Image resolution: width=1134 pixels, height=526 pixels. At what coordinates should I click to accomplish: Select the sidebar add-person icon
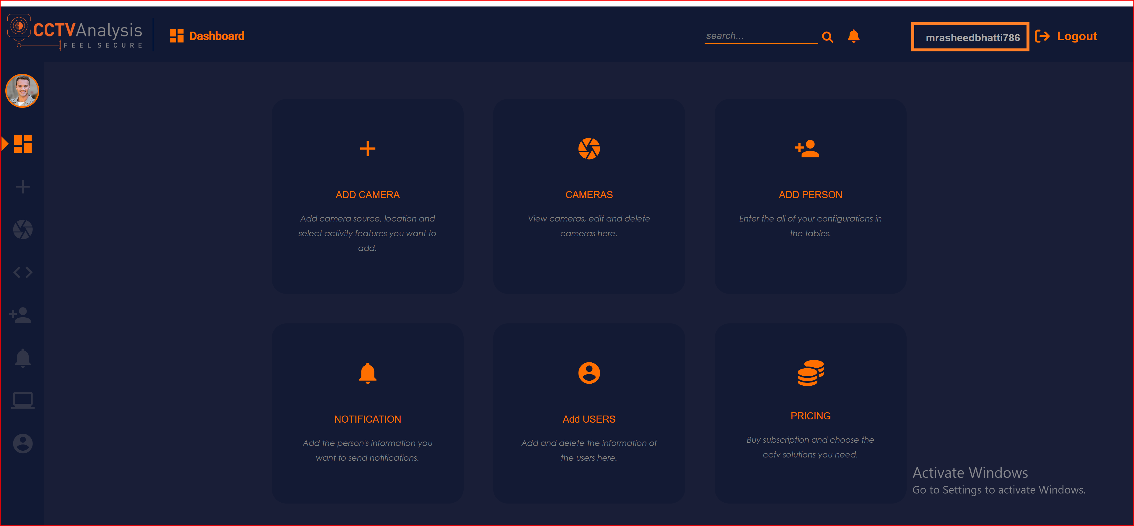tap(20, 315)
